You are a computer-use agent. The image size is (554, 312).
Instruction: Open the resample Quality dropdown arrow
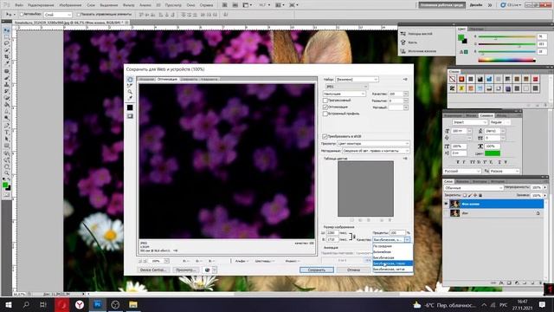(x=408, y=240)
